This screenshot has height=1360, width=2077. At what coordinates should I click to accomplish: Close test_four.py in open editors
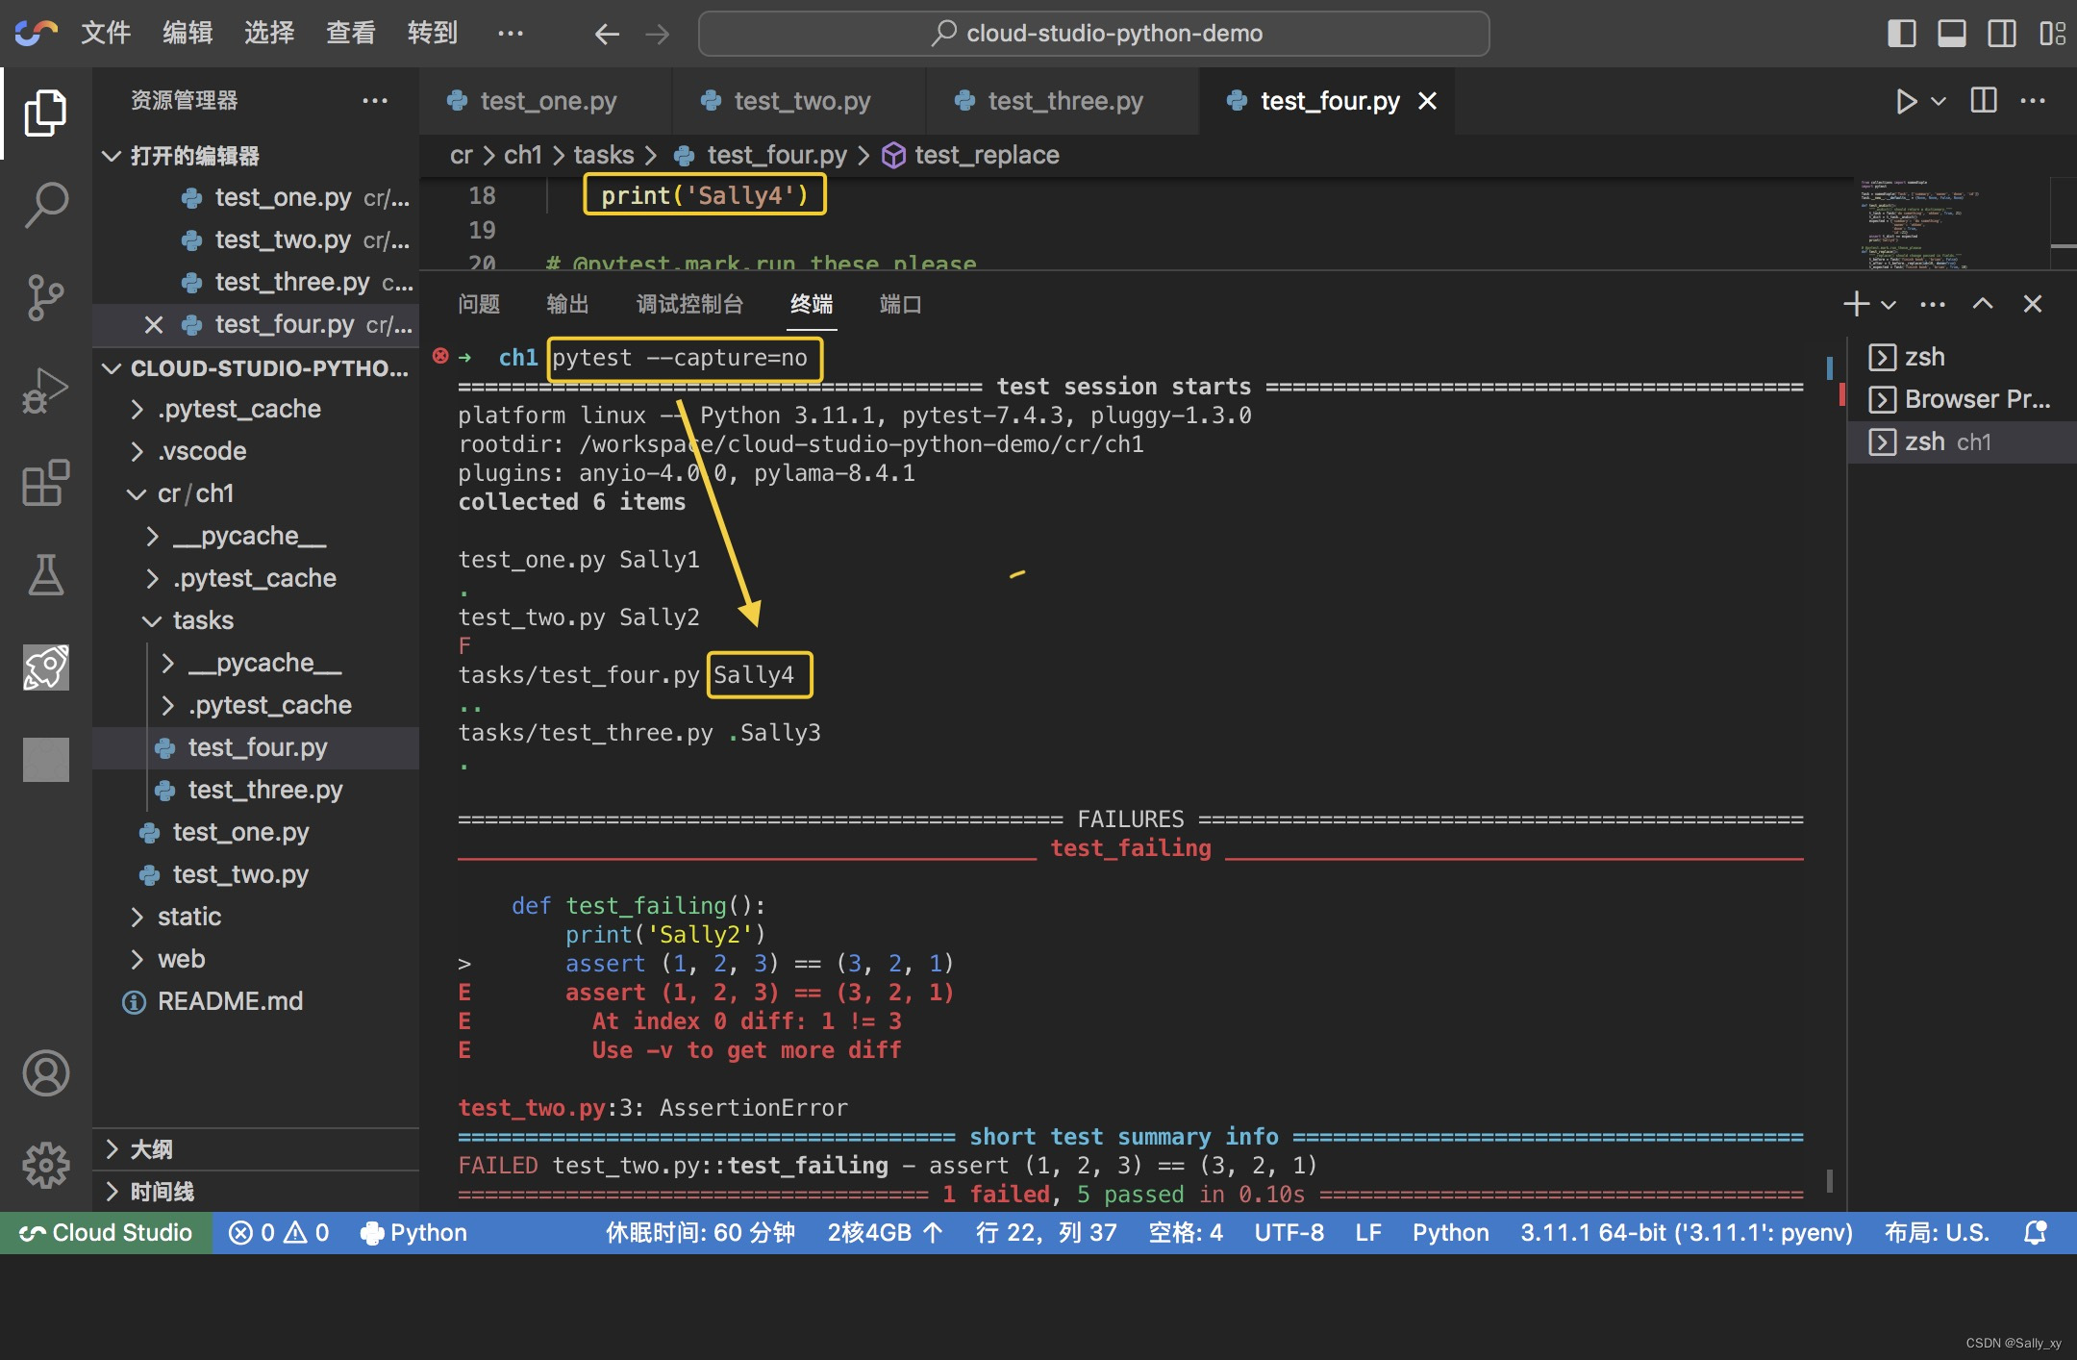(154, 325)
